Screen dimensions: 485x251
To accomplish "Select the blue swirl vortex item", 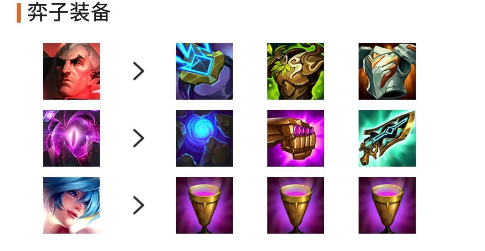I will click(x=204, y=138).
